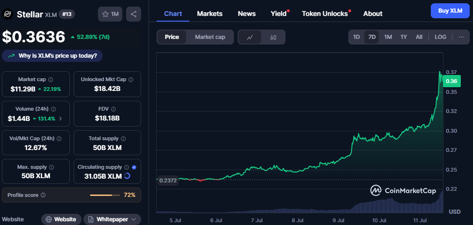Click the '9 Jul' date label on the chart axis
The width and height of the screenshot is (473, 225).
coord(338,220)
